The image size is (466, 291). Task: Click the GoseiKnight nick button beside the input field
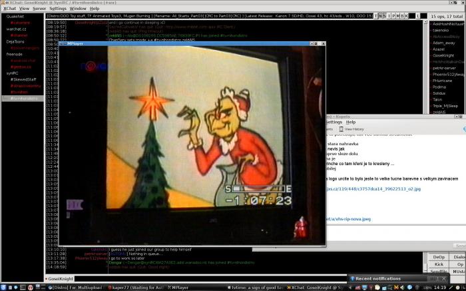[x=61, y=279]
